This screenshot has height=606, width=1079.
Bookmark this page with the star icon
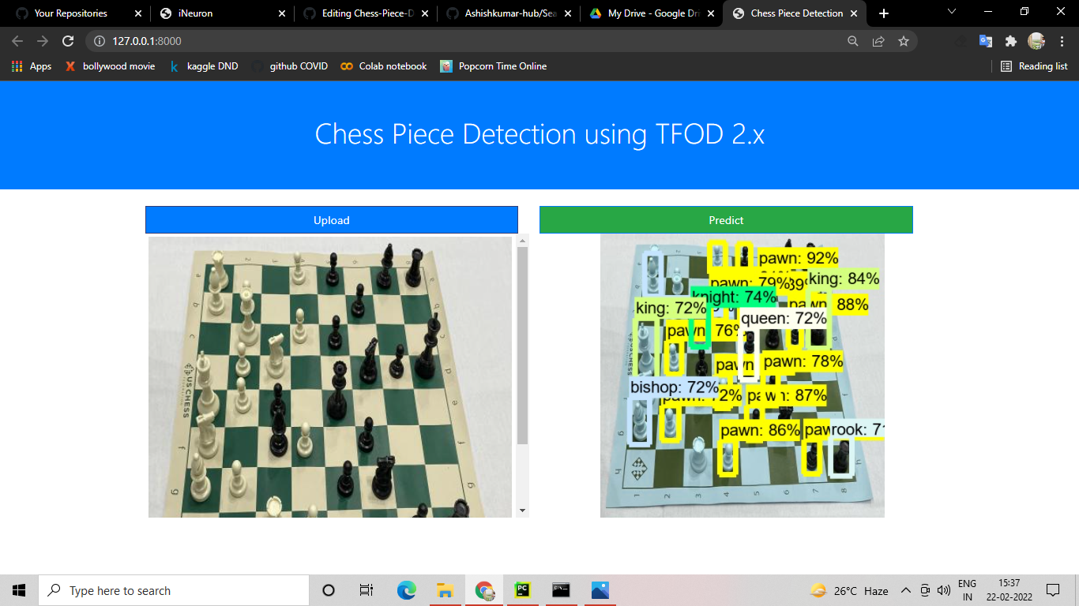[x=903, y=39]
